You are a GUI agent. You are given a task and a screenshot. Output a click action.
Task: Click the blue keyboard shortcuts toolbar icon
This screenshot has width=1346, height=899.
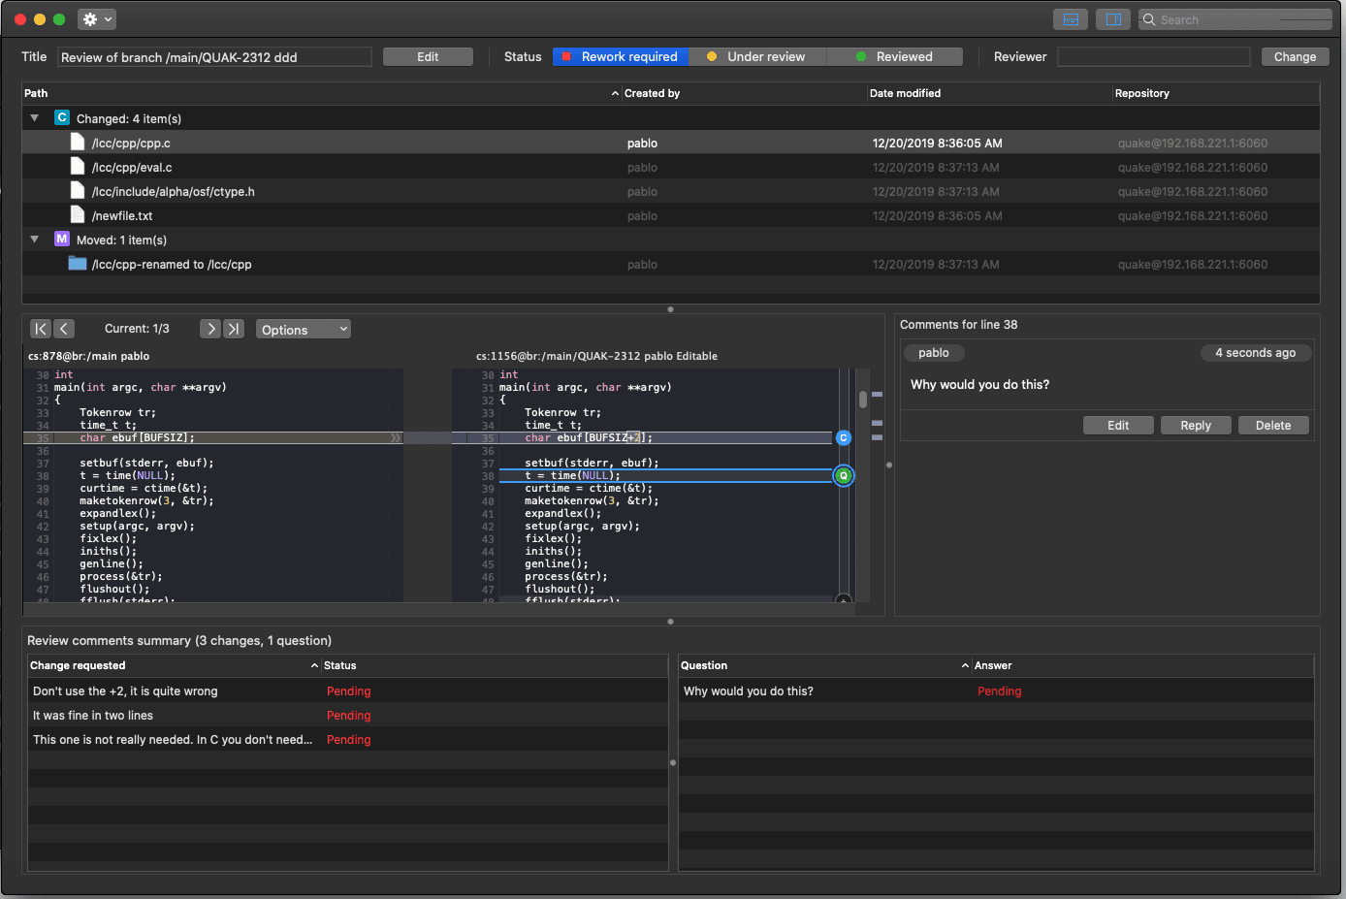[1070, 18]
